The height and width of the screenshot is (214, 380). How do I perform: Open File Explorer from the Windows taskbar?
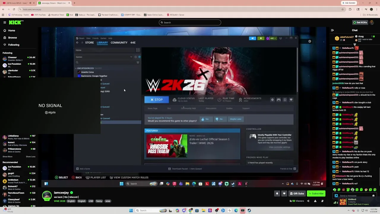click(203, 210)
